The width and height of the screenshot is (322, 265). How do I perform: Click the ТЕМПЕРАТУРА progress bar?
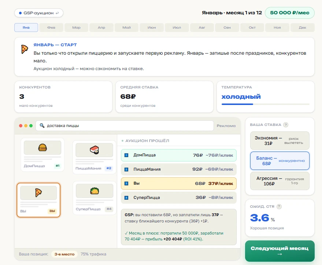click(265, 104)
